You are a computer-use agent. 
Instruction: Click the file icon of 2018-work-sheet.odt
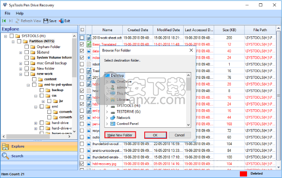89,38
